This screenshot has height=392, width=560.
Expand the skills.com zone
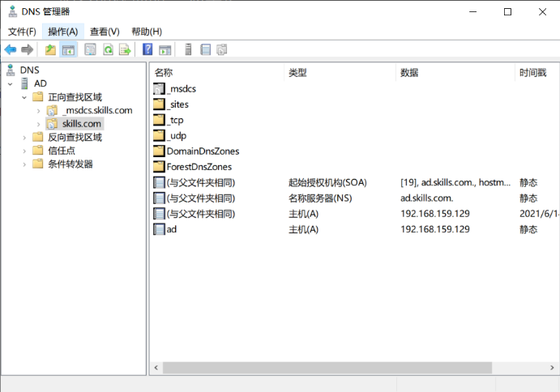tap(38, 124)
